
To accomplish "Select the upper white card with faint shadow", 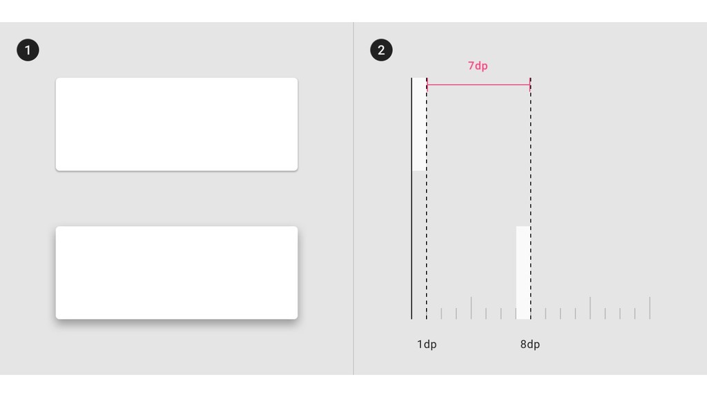I will point(177,124).
